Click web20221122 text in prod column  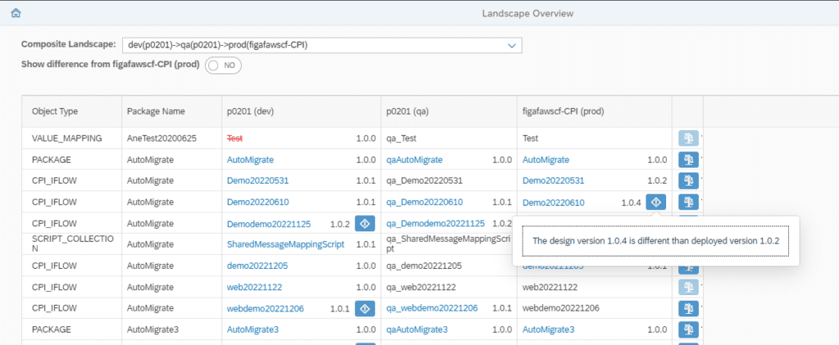pyautogui.click(x=550, y=287)
